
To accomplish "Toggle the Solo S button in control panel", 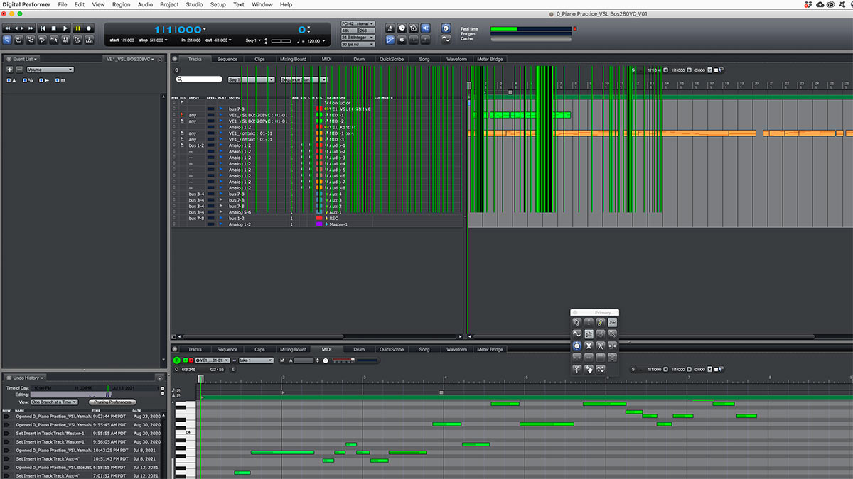I will tap(402, 40).
